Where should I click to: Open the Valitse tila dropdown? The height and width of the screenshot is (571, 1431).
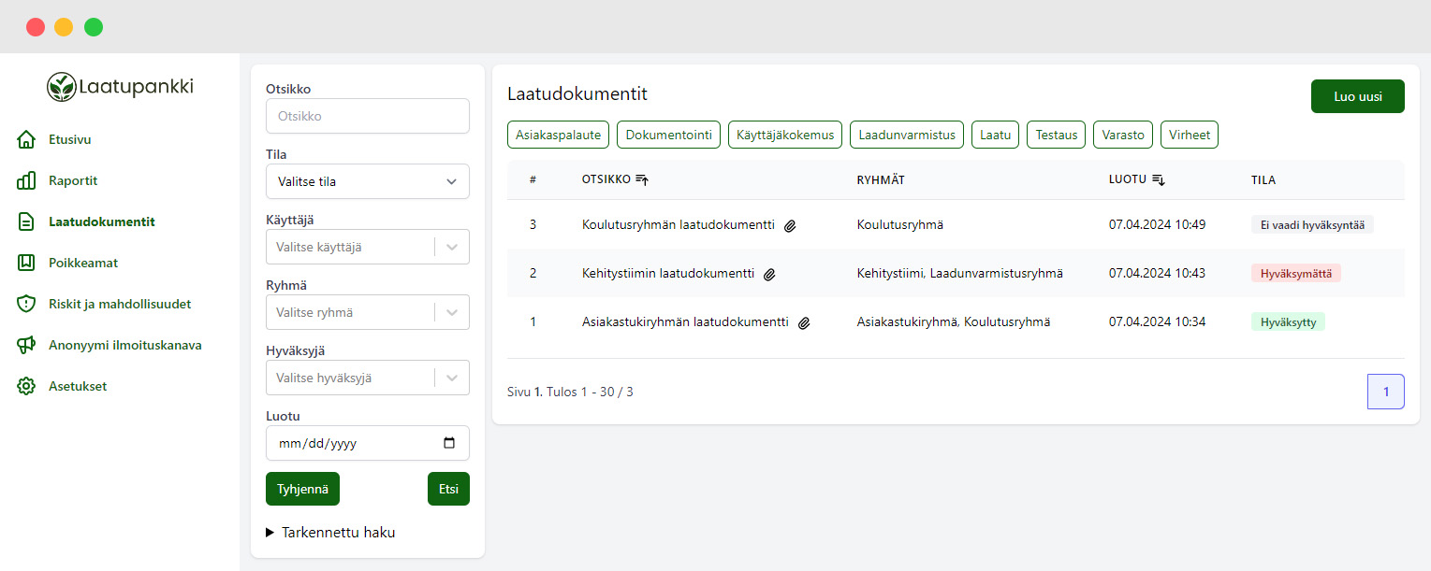(367, 181)
